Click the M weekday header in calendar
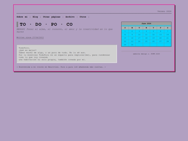This screenshot has width=188, height=141. pos(132,28)
